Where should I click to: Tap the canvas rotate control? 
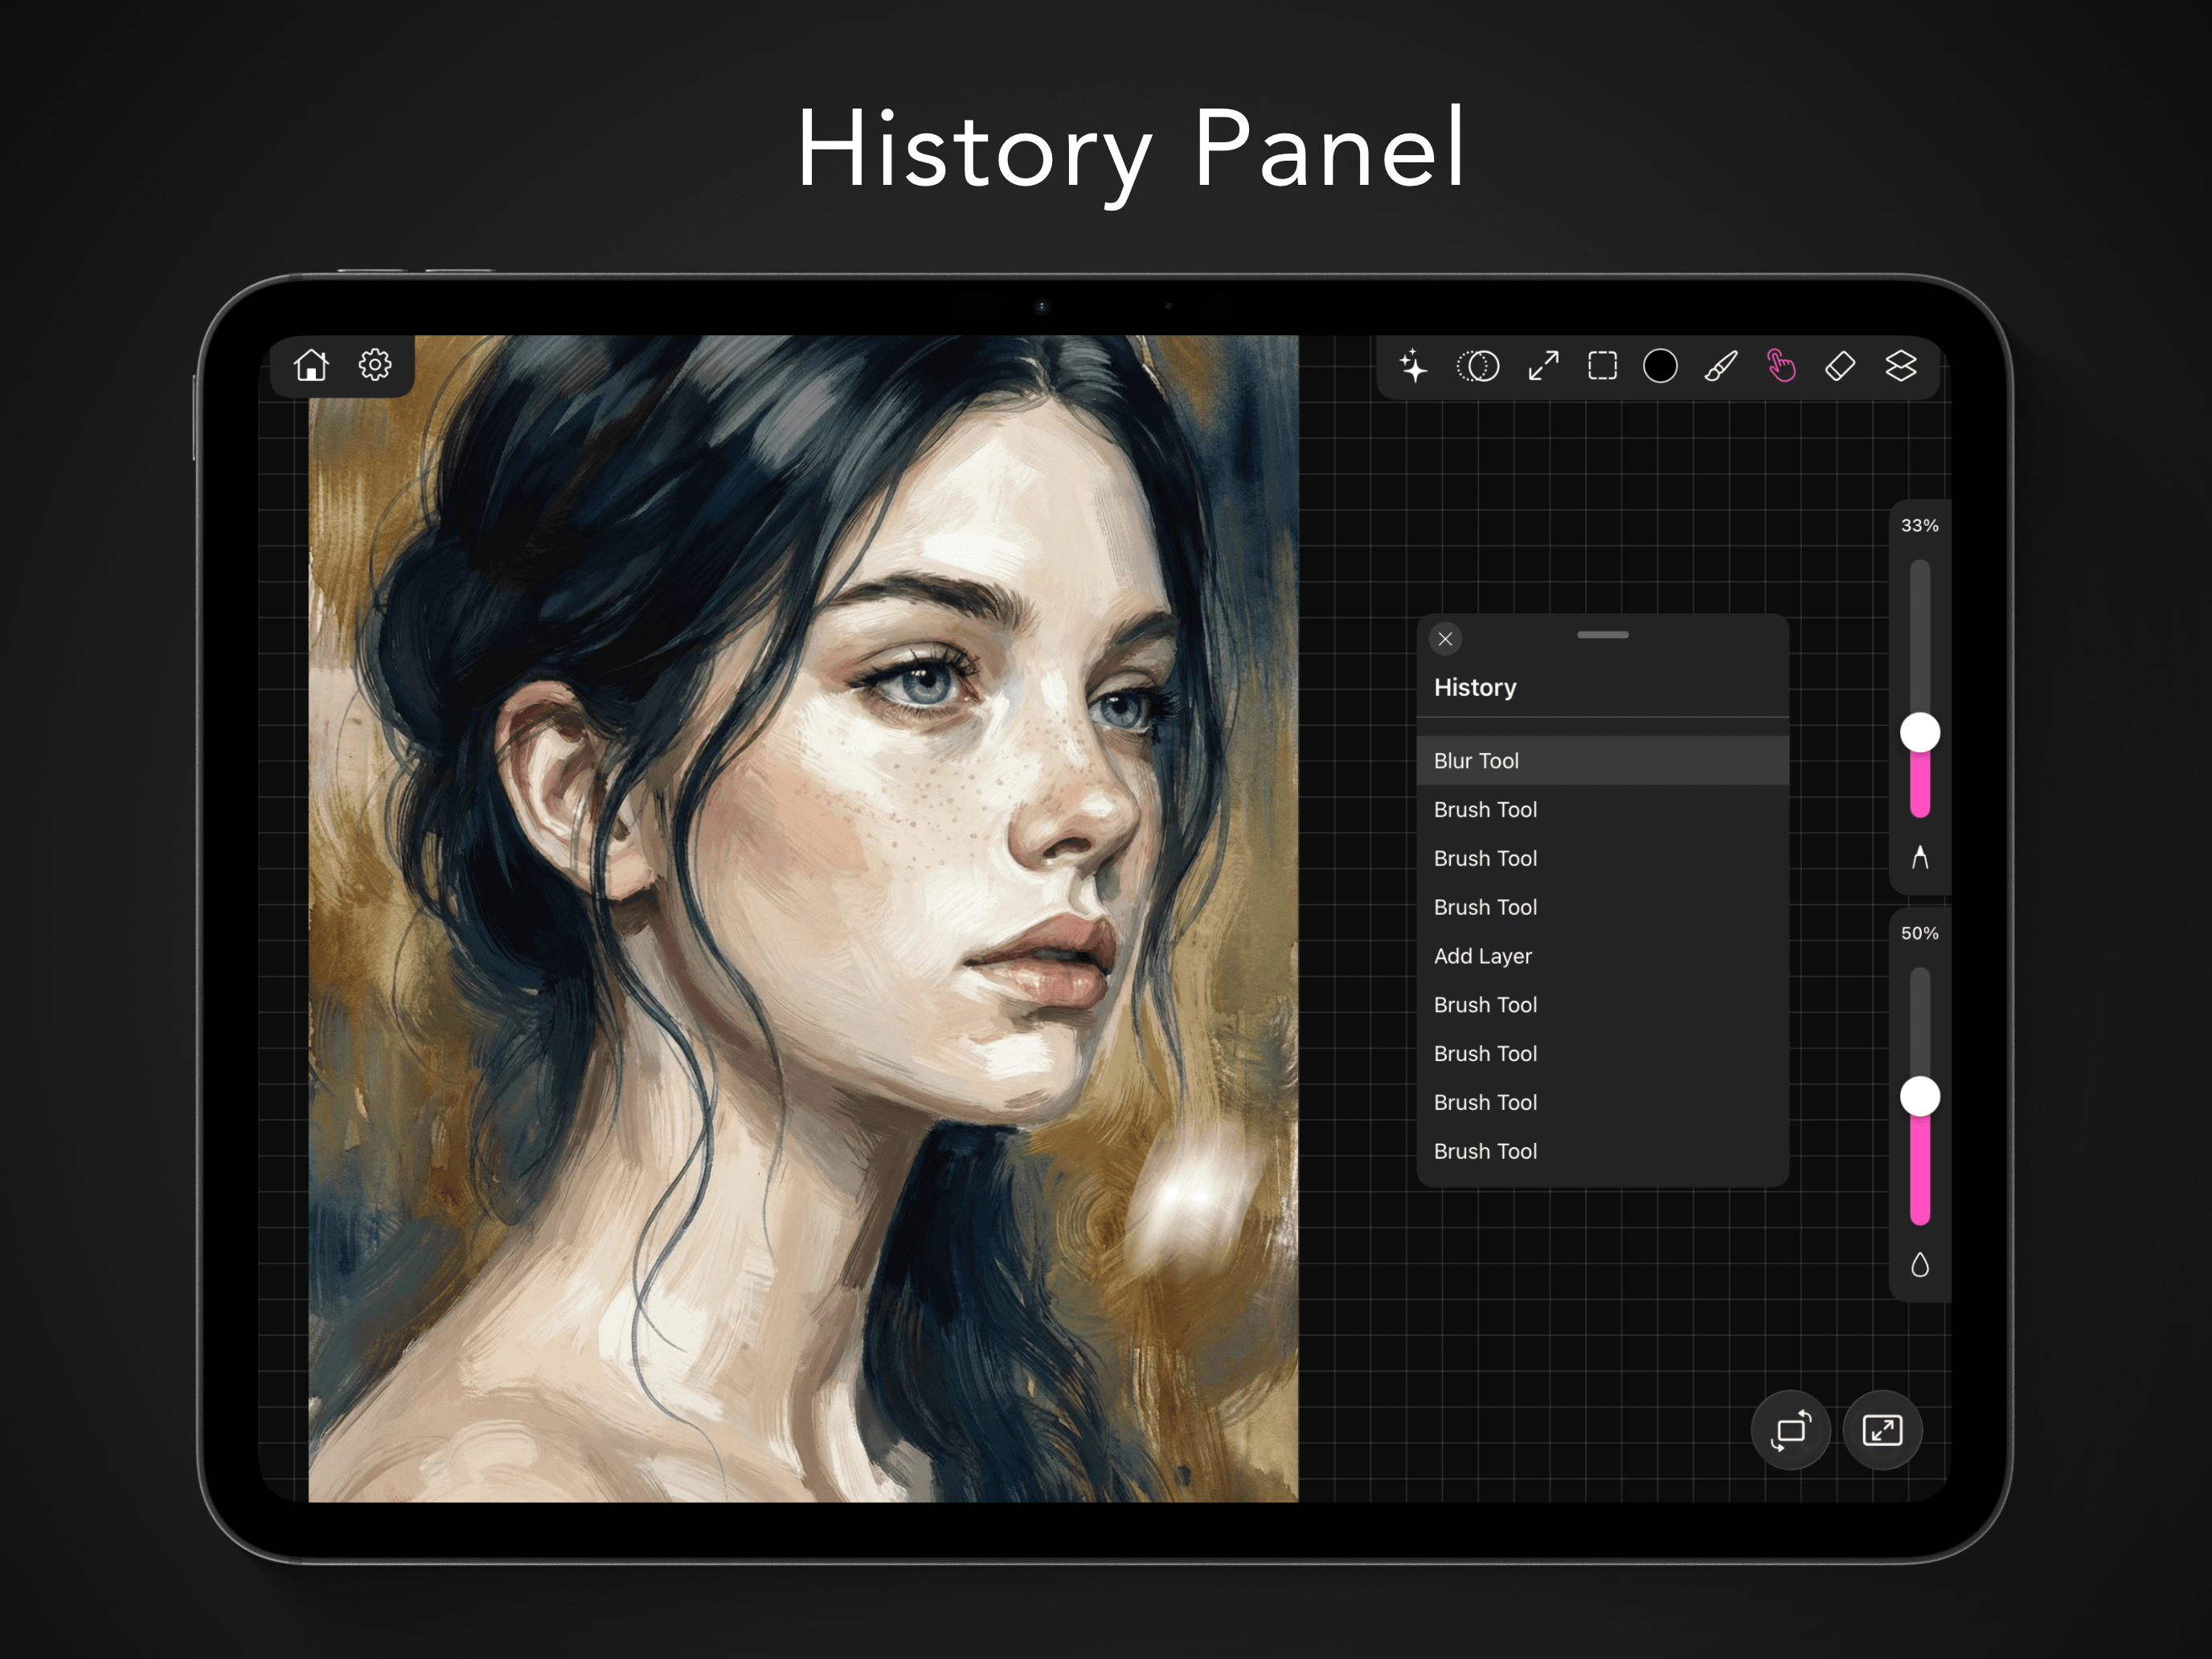1791,1430
